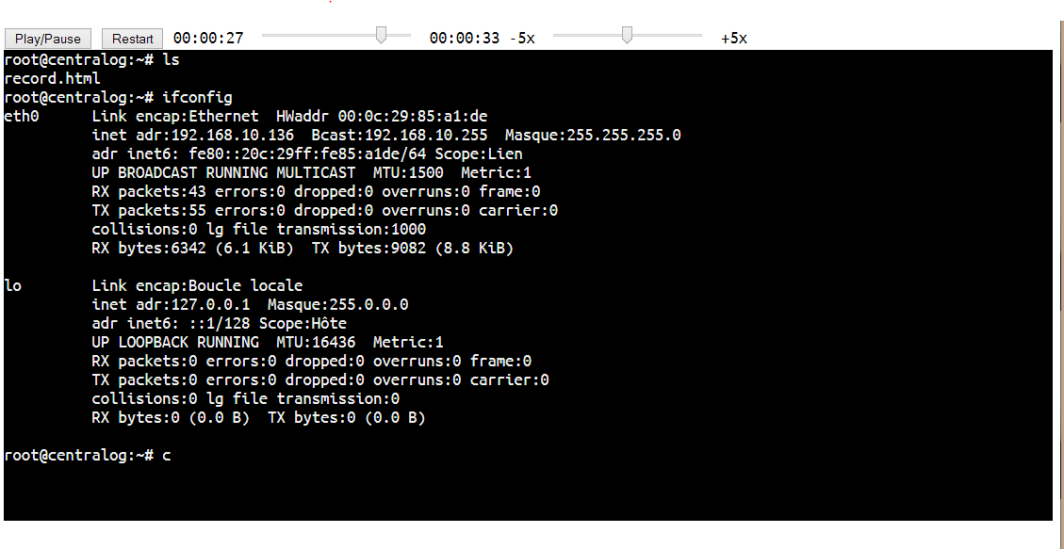Screen dimensions: 1064x549
Task: Click the ifconfig command text
Action: click(x=197, y=97)
